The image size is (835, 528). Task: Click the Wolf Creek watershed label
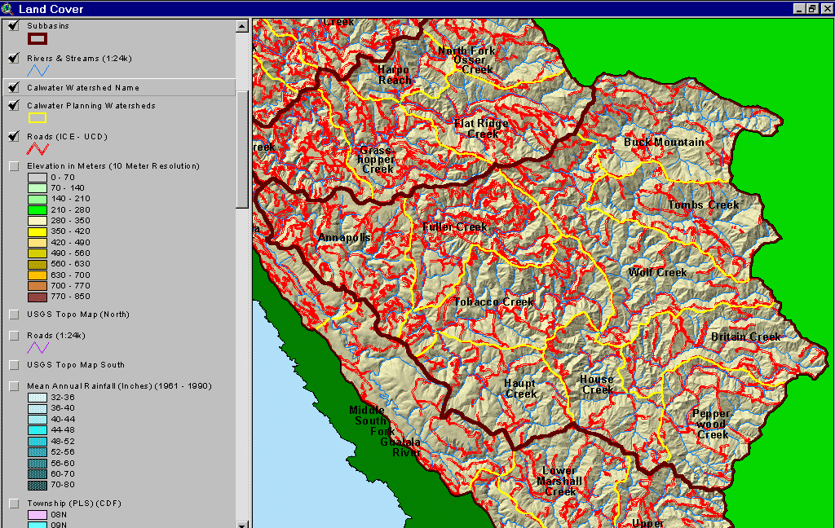pyautogui.click(x=658, y=272)
